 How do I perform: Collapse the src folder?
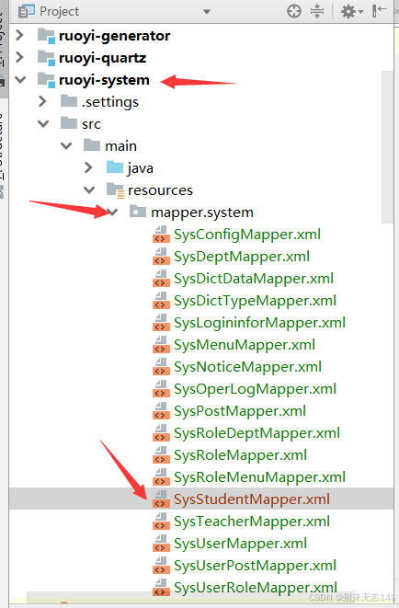click(x=43, y=123)
